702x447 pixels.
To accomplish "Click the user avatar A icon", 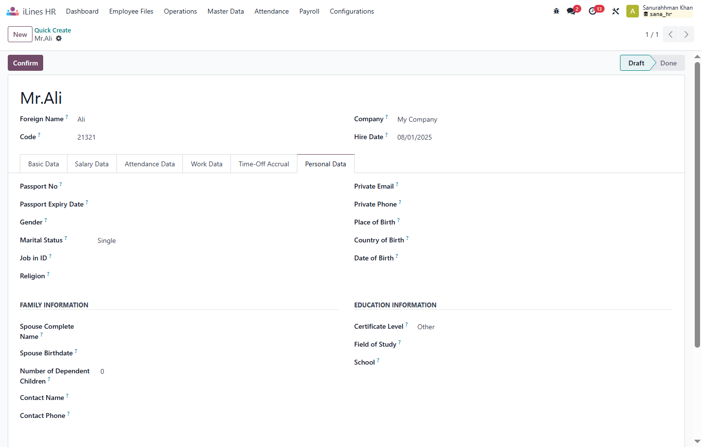I will [x=633, y=11].
